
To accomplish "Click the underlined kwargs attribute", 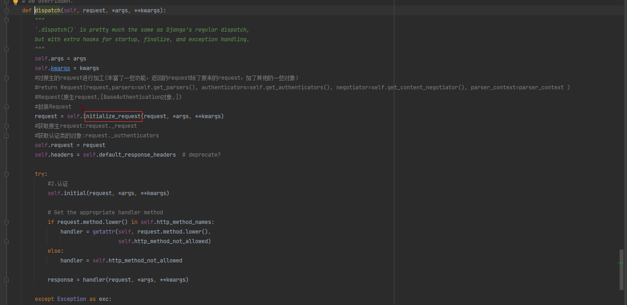I will (60, 68).
